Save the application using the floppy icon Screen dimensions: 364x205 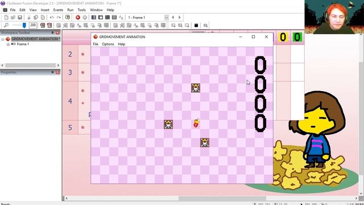point(20,18)
